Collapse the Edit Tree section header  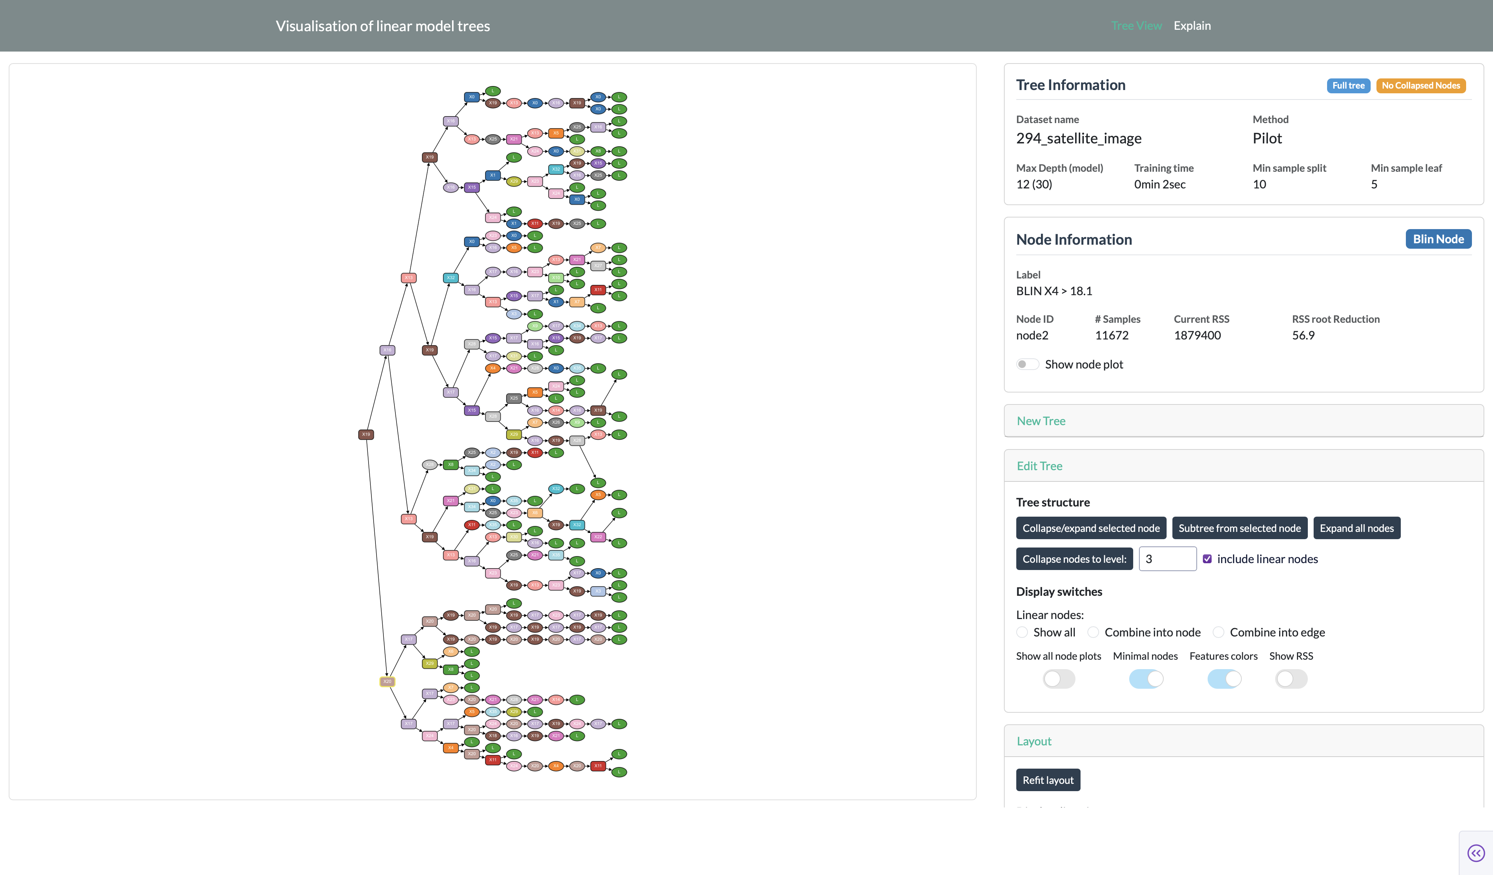[x=1243, y=466]
